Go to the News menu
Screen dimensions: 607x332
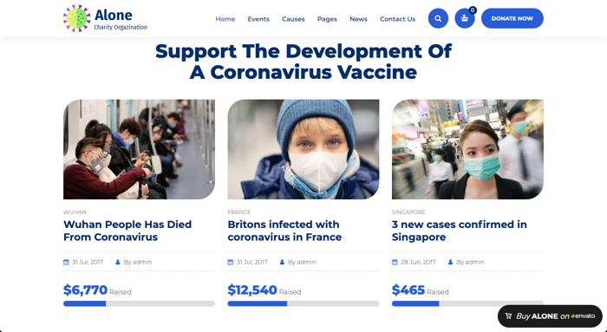pos(358,19)
